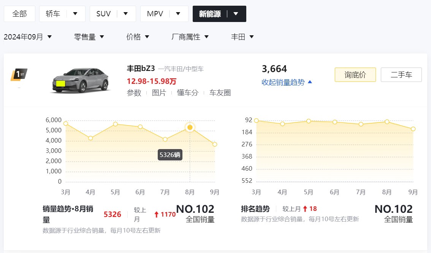Open the 轿车 dropdown arrow
Viewport: 431px width, 253px height.
pyautogui.click(x=75, y=14)
